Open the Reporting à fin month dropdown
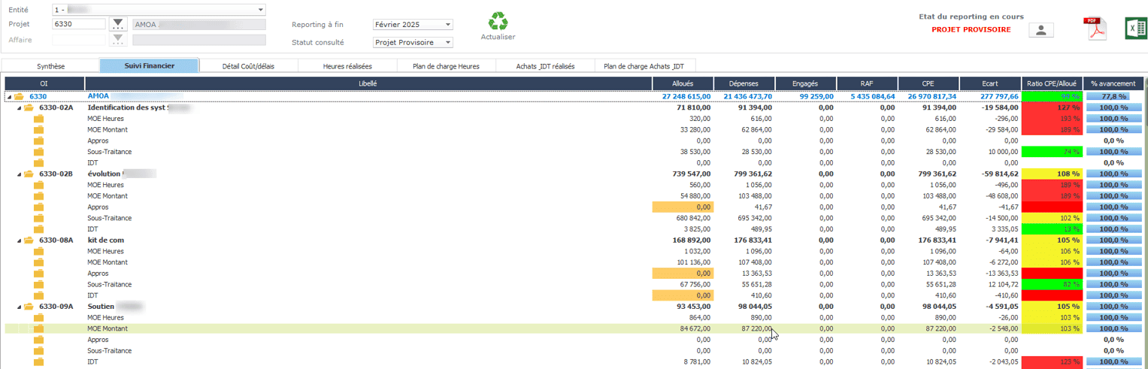The height and width of the screenshot is (369, 1148). [448, 25]
